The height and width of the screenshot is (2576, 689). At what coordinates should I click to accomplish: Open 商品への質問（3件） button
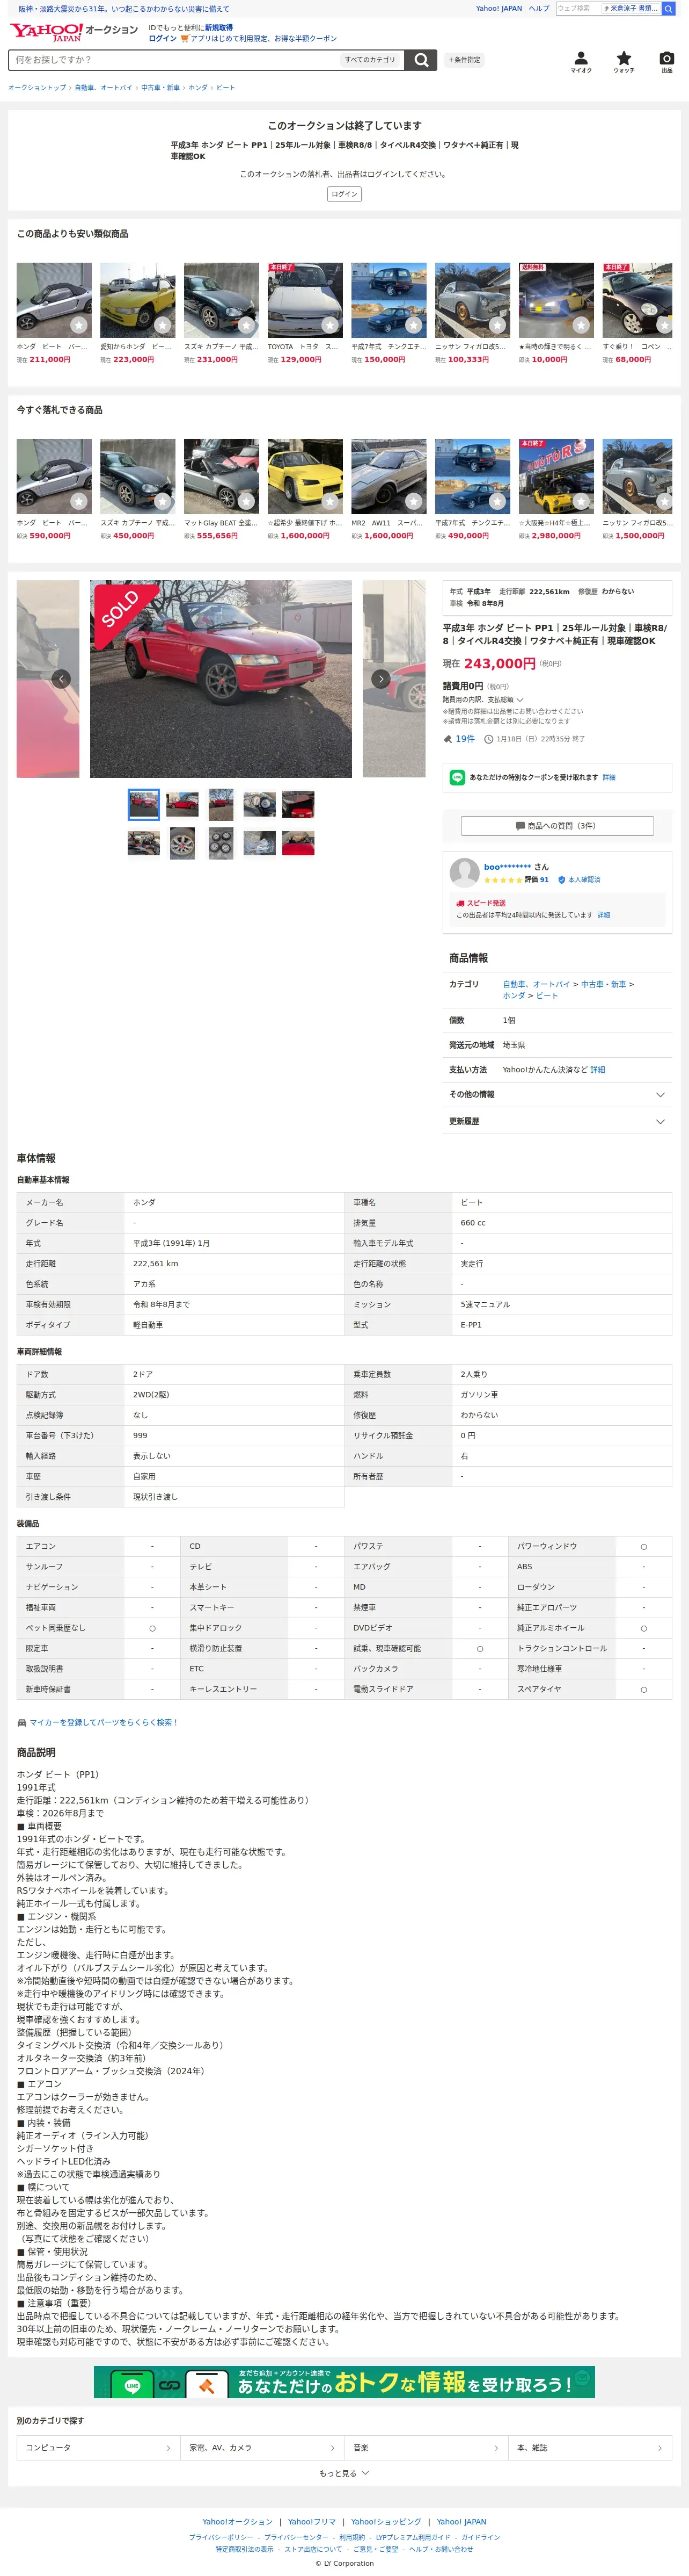click(557, 825)
